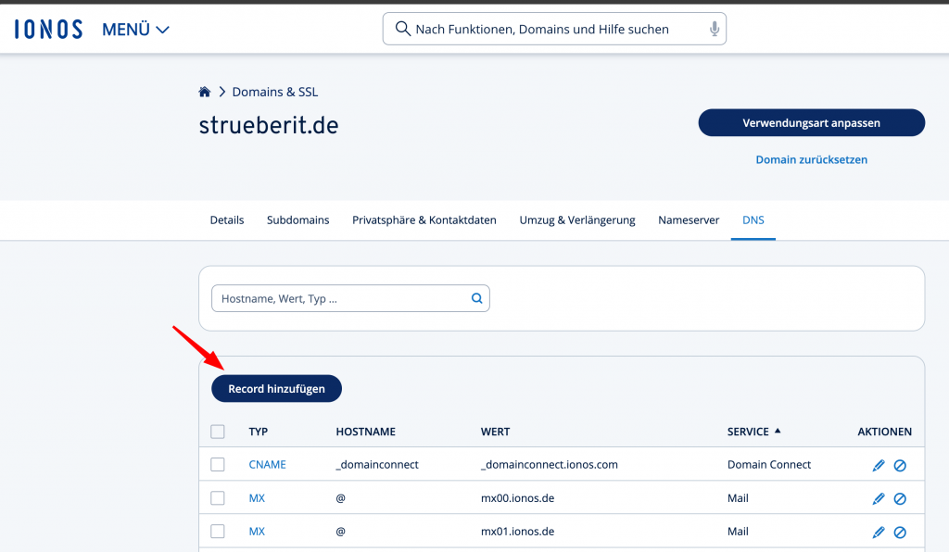Click the magnifier icon in hostname filter
Screen dimensions: 949x552
point(477,298)
